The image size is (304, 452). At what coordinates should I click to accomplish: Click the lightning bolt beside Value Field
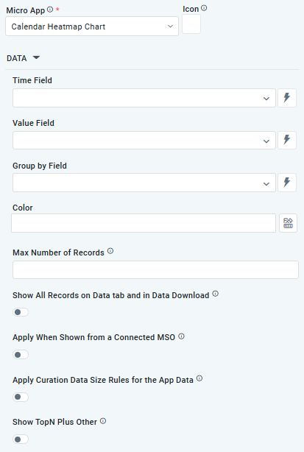pyautogui.click(x=287, y=141)
